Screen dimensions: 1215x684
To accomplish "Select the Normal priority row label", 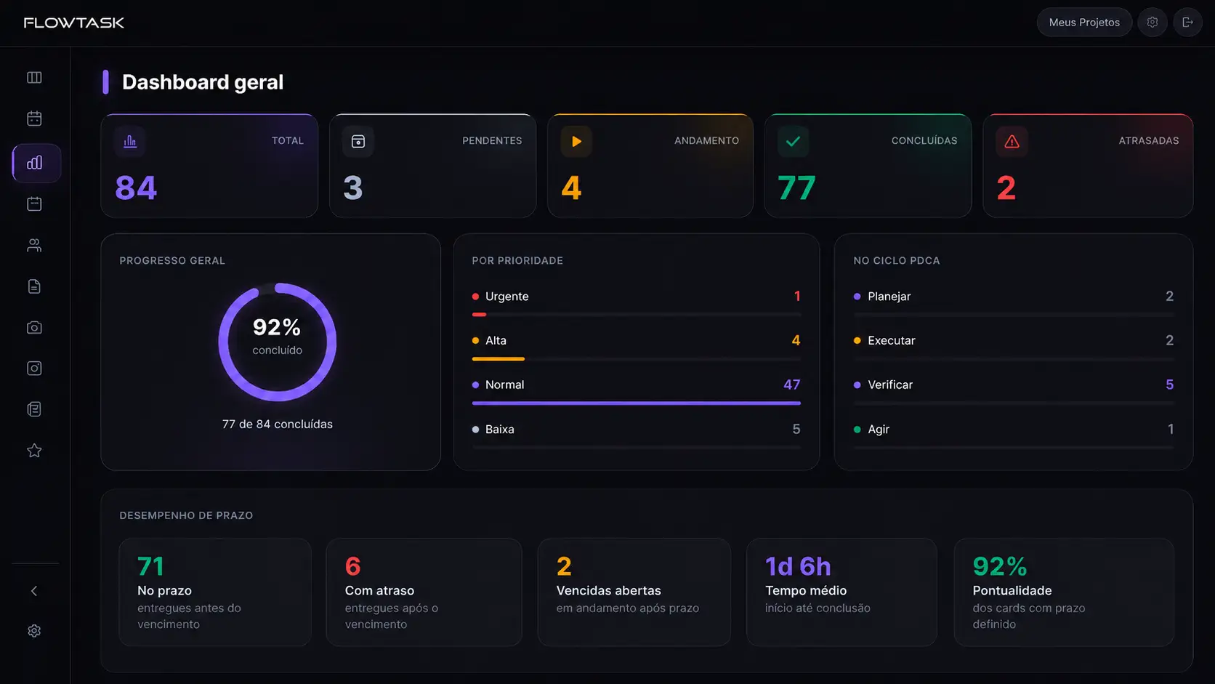I will pyautogui.click(x=504, y=385).
